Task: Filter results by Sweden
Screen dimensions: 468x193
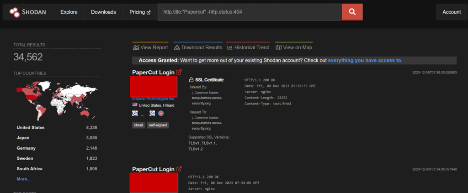Action: coord(25,158)
